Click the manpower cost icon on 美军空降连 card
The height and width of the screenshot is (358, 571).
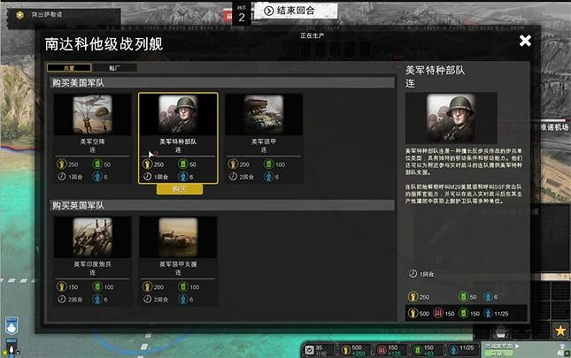[62, 164]
